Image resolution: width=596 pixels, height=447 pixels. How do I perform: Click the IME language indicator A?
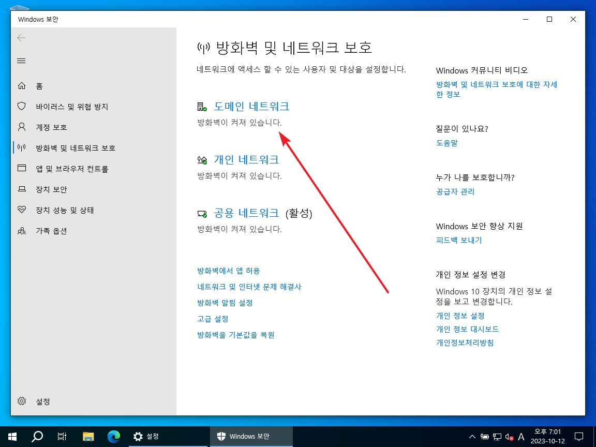pos(521,437)
